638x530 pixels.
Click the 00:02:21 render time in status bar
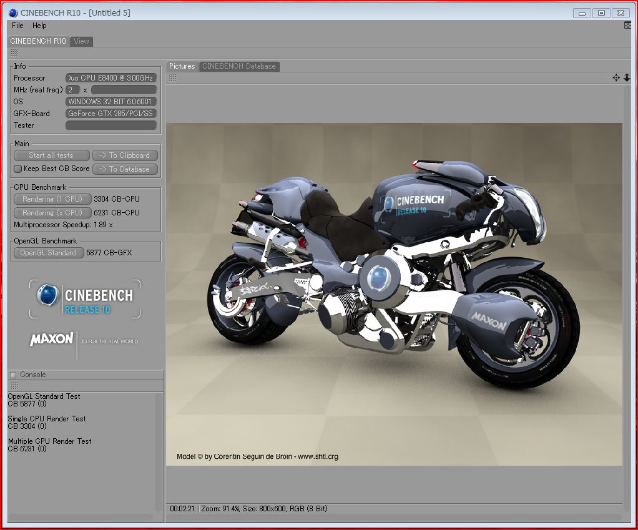(x=182, y=508)
